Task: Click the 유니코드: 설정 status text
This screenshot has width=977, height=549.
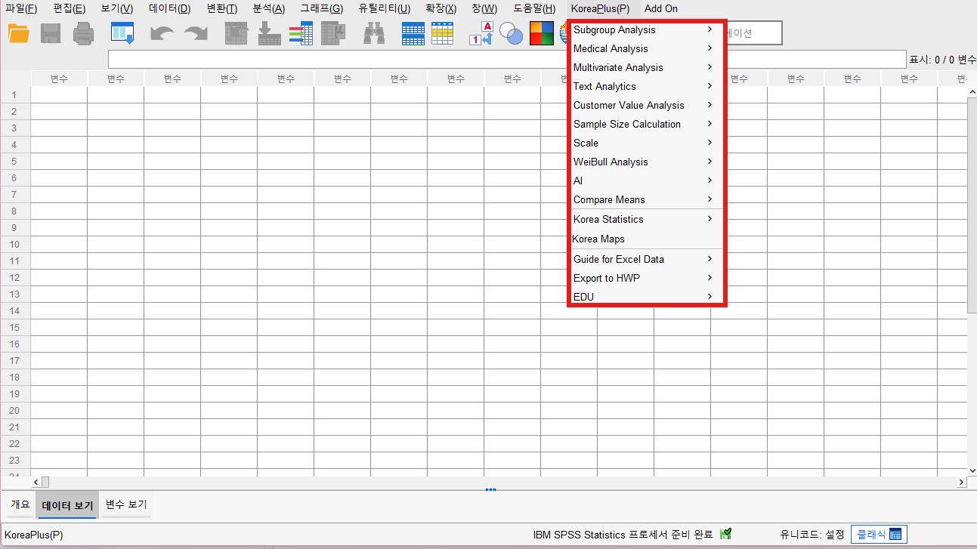Action: (812, 534)
